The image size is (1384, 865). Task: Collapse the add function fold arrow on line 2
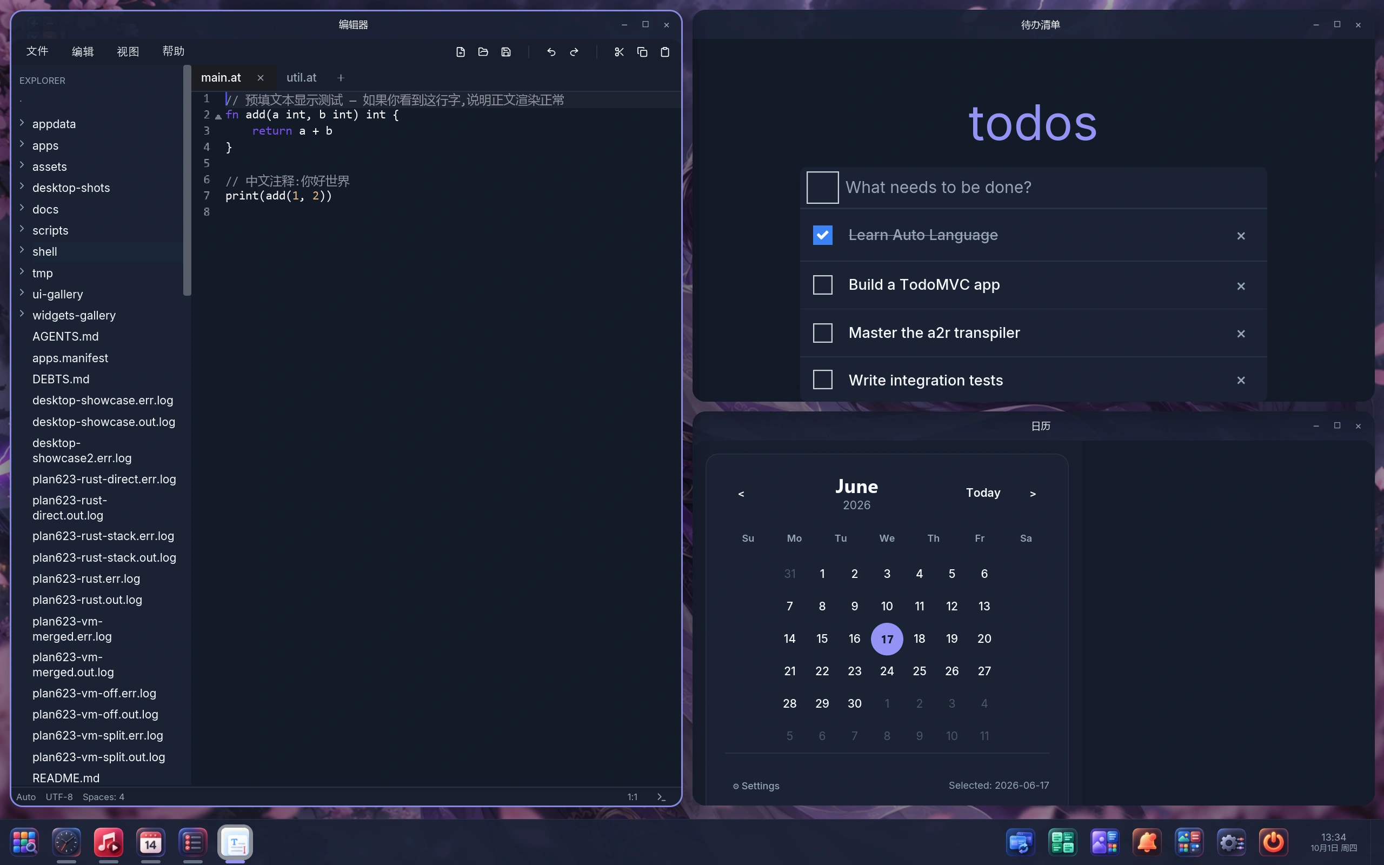tap(218, 116)
